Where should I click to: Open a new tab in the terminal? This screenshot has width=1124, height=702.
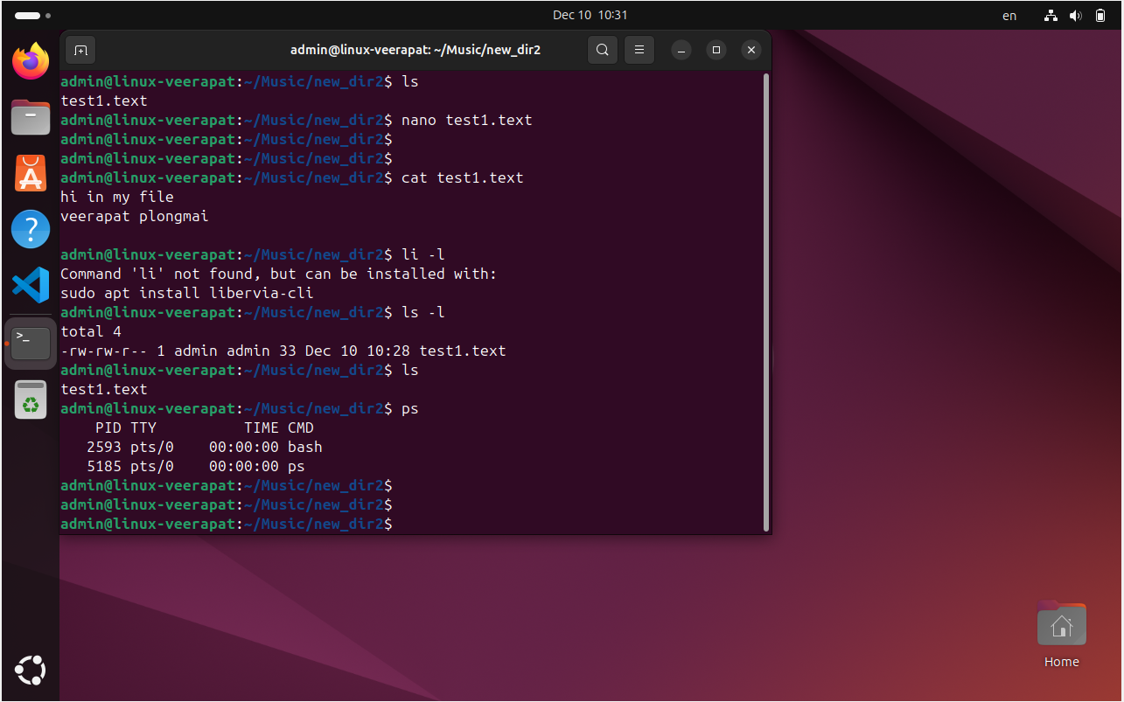point(80,50)
